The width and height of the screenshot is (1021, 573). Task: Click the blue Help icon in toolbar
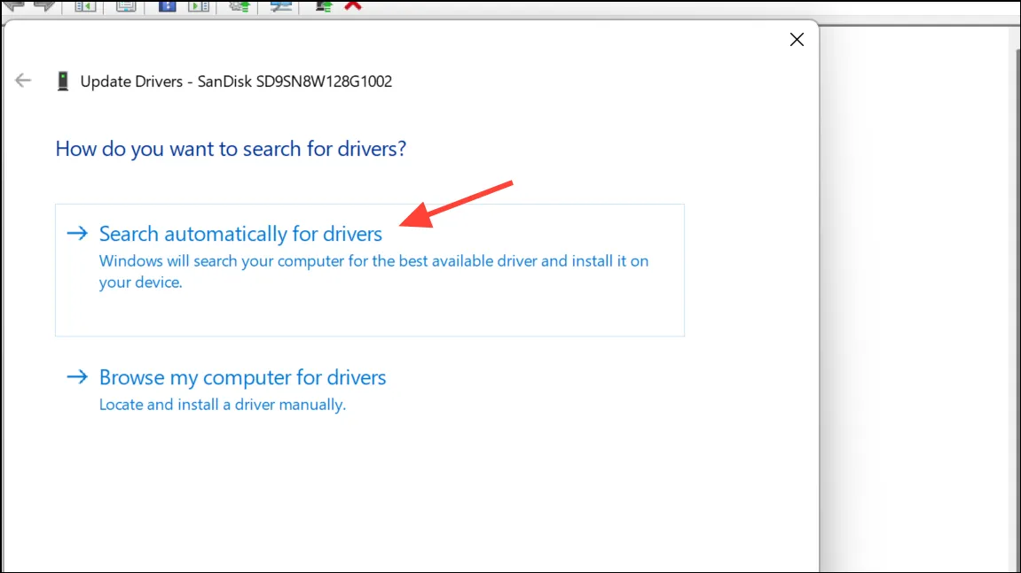[168, 6]
